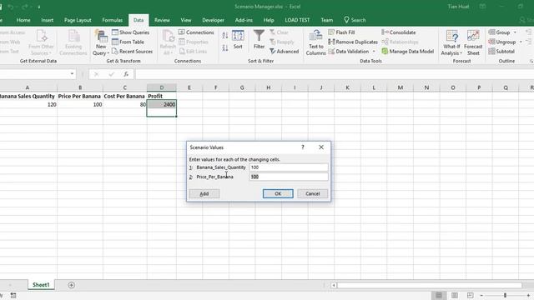This screenshot has height=300, width=534.
Task: Open the Home ribbon tab
Action: pyautogui.click(x=23, y=20)
